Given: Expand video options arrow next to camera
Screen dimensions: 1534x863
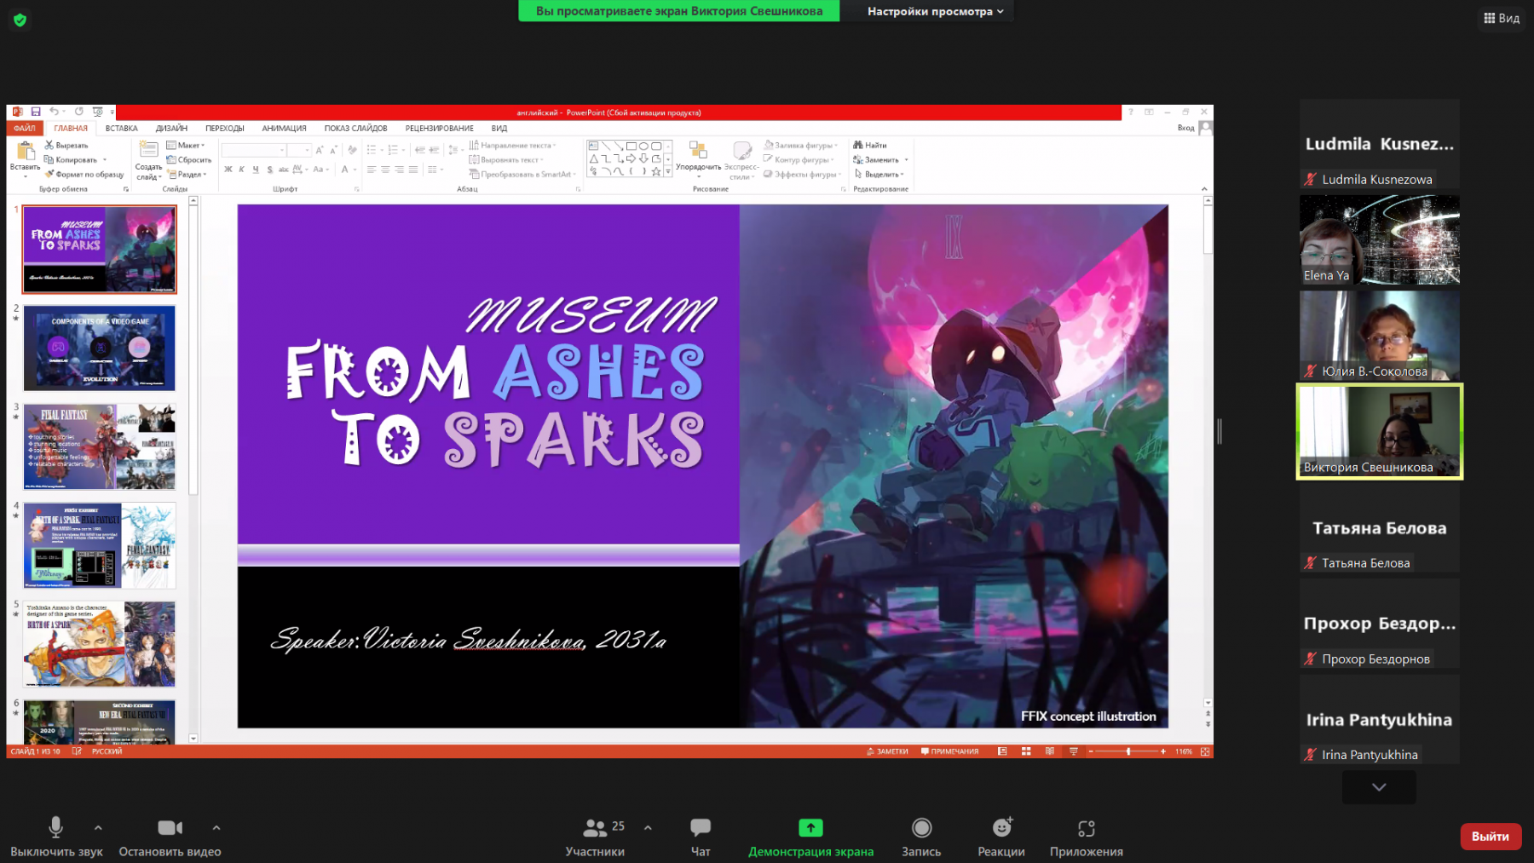Looking at the screenshot, I should click(x=216, y=827).
